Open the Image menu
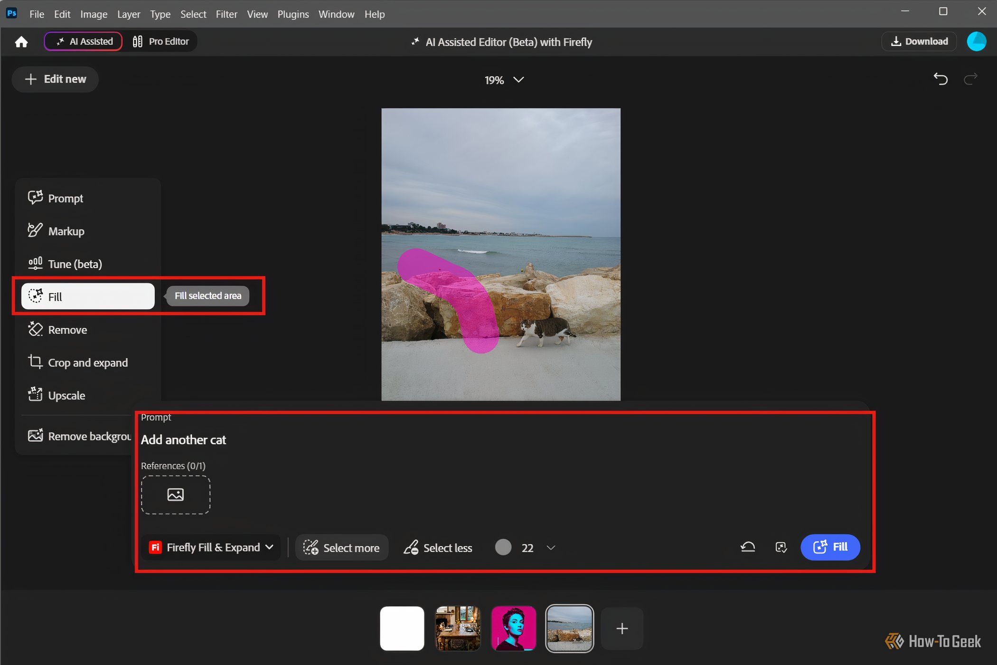 tap(94, 14)
